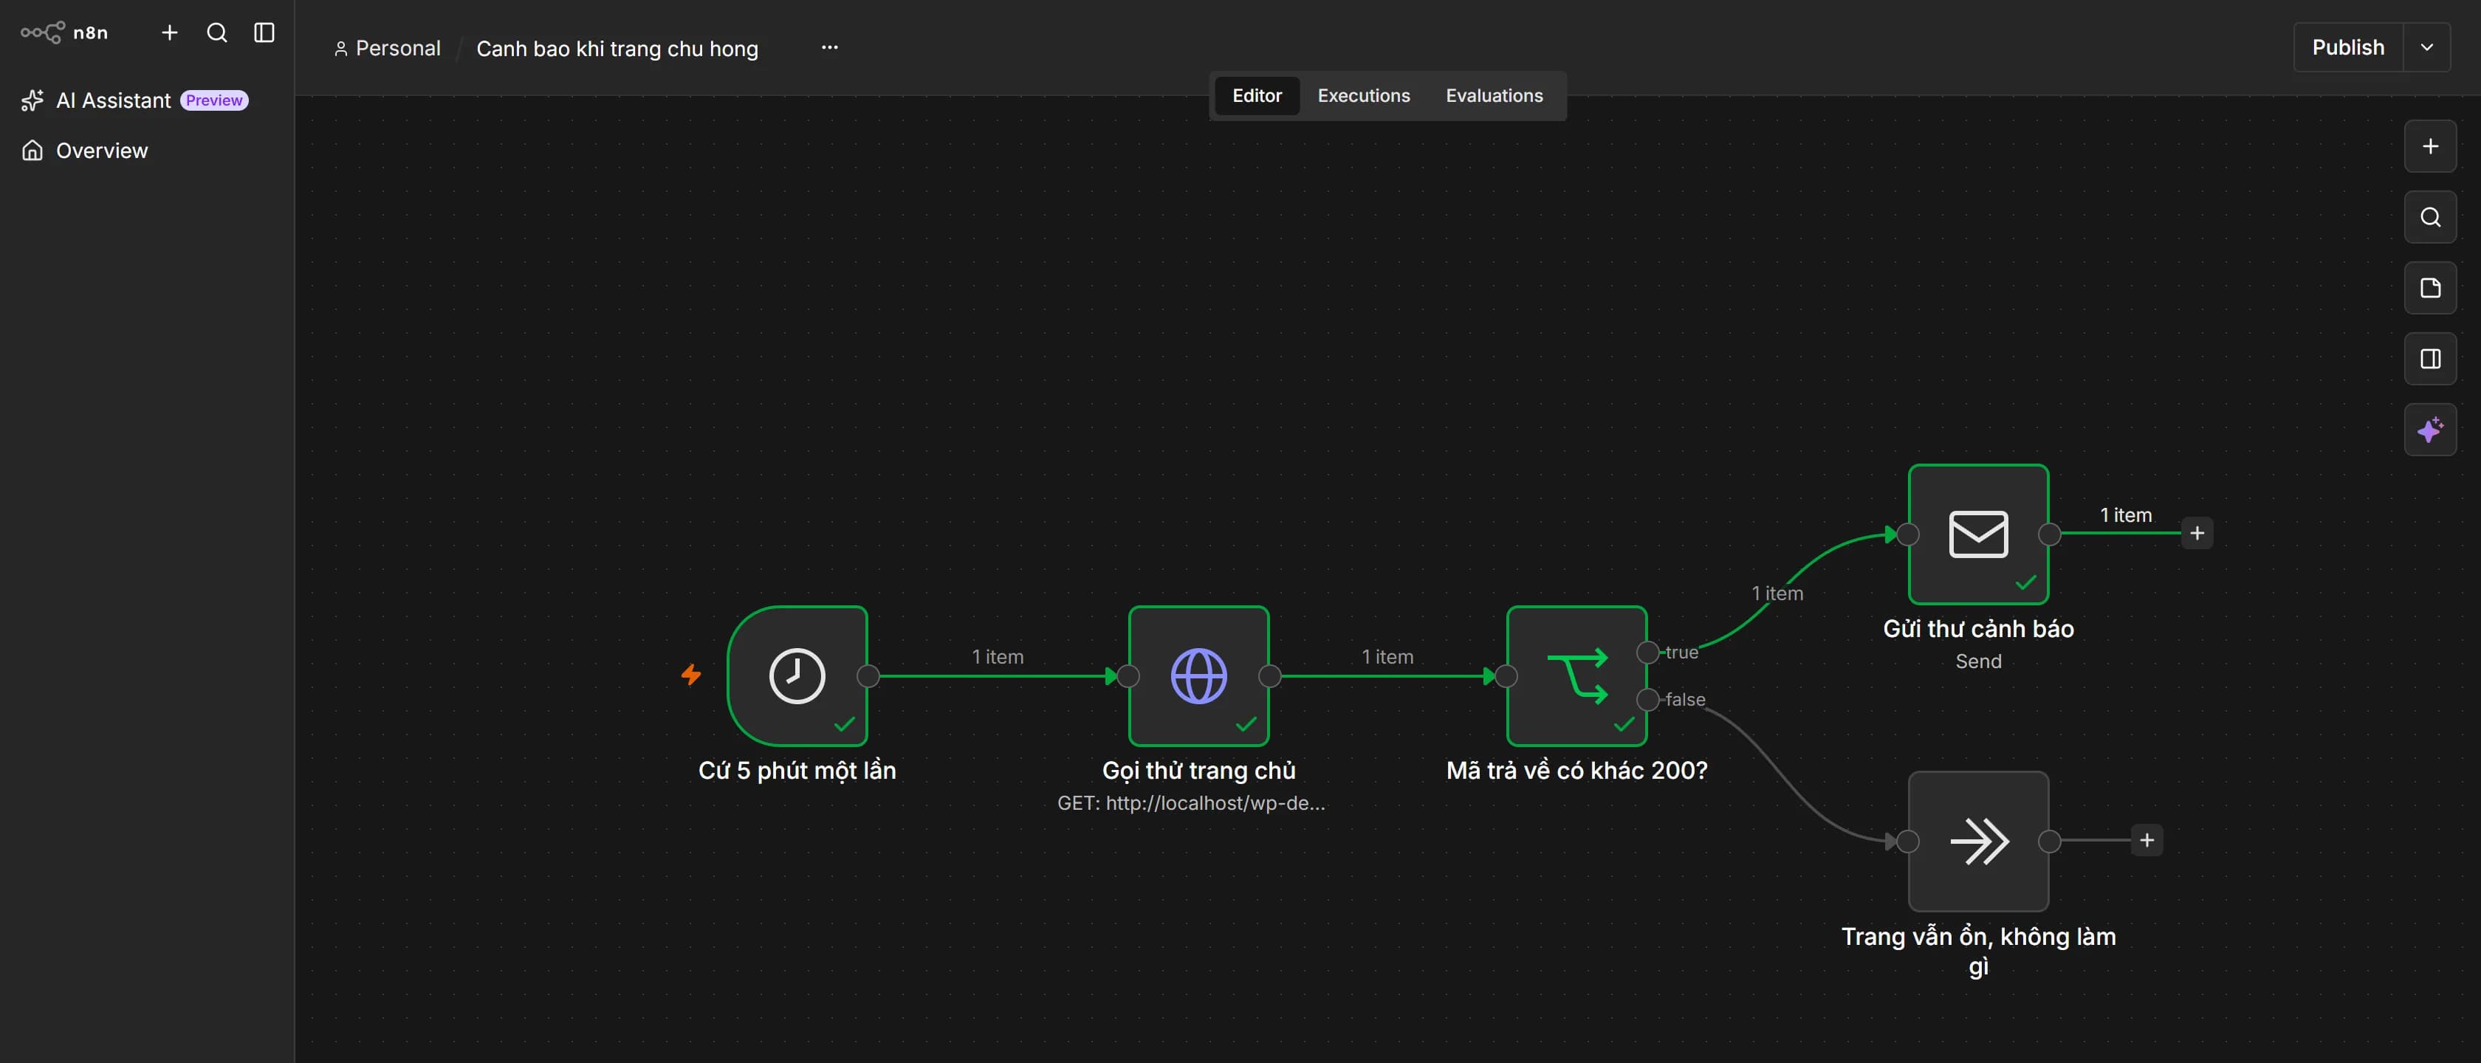Click the true output connector of If node
2481x1063 pixels.
pyautogui.click(x=1648, y=652)
